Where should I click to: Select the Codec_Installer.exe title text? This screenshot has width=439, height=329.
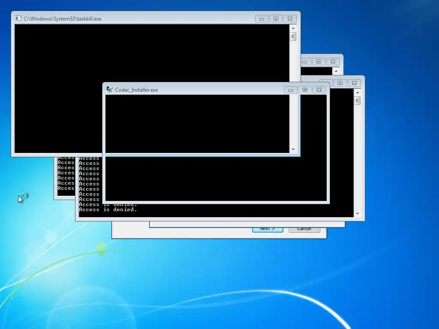point(136,90)
